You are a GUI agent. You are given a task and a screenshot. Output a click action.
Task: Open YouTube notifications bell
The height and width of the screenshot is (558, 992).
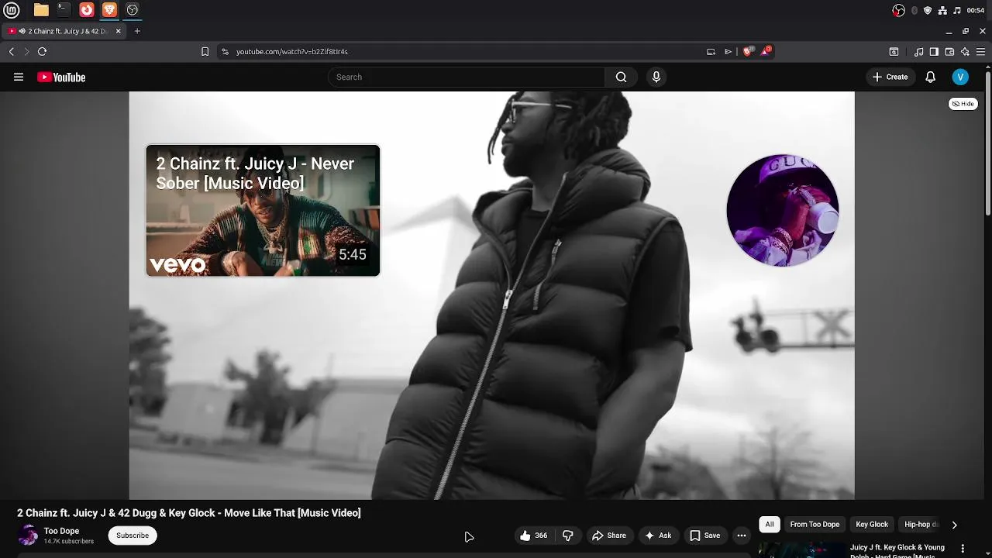tap(931, 77)
